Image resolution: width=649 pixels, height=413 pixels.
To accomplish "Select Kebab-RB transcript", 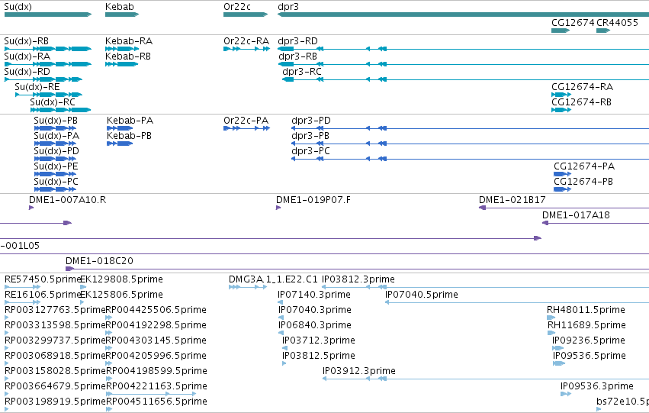I will pyautogui.click(x=122, y=64).
